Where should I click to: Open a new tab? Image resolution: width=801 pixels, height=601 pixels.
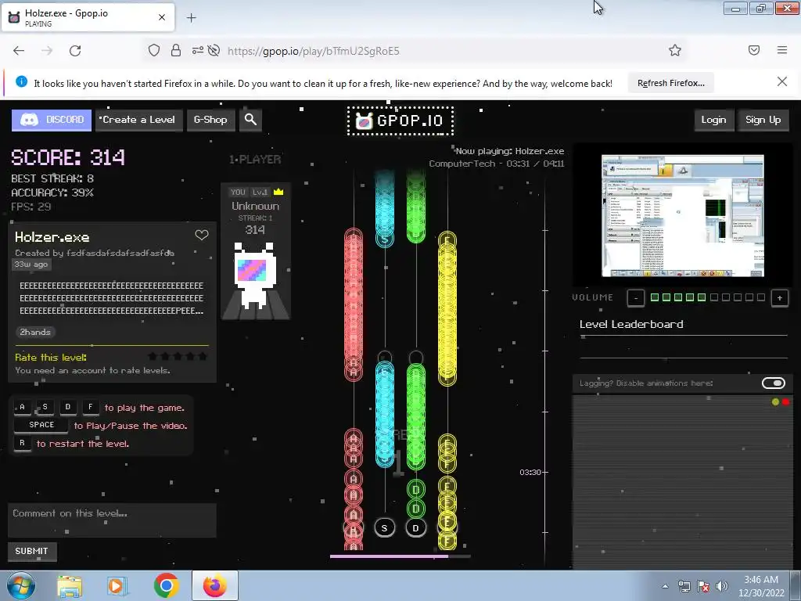191,18
